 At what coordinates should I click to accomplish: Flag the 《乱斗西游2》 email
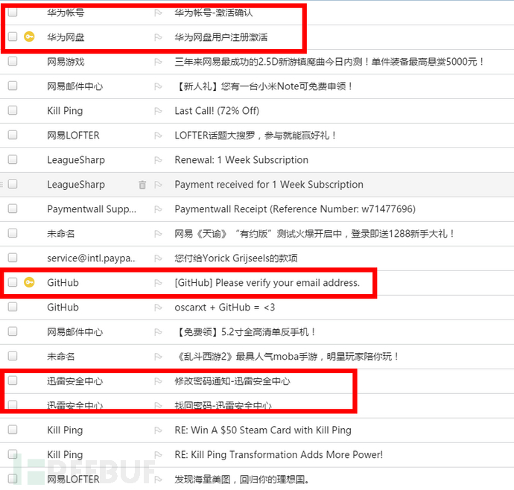pos(158,357)
